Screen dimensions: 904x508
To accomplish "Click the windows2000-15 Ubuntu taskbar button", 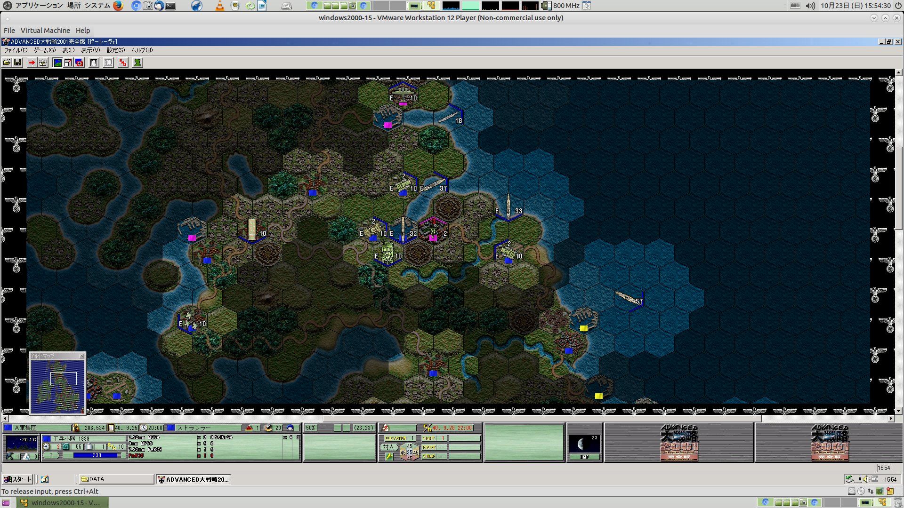I will [63, 502].
